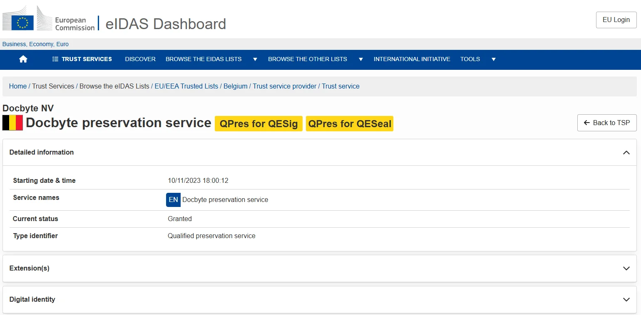Click the QPres for QESeal badge
Image resolution: width=641 pixels, height=315 pixels.
click(x=350, y=124)
